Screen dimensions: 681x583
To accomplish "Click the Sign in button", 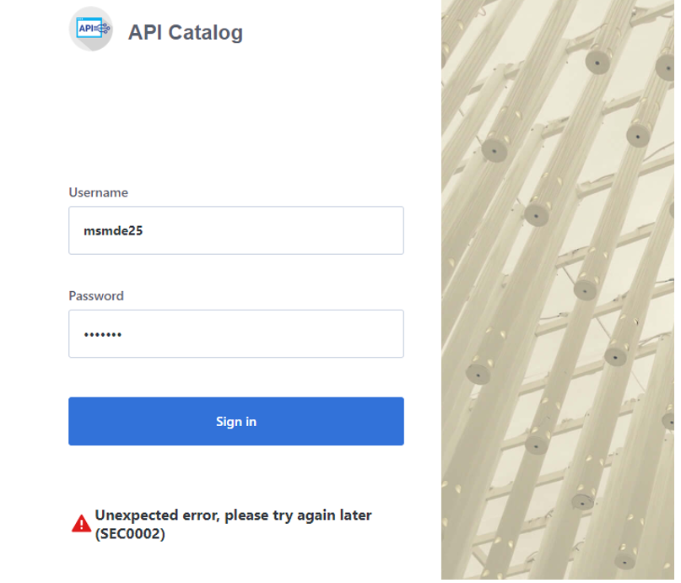I will (x=236, y=421).
